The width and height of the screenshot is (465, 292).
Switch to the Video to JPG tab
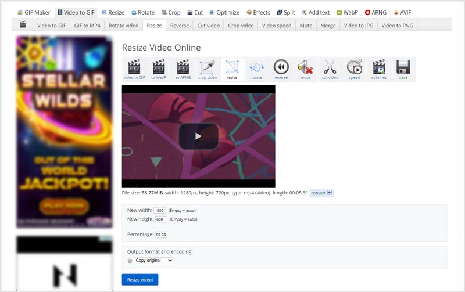click(359, 26)
